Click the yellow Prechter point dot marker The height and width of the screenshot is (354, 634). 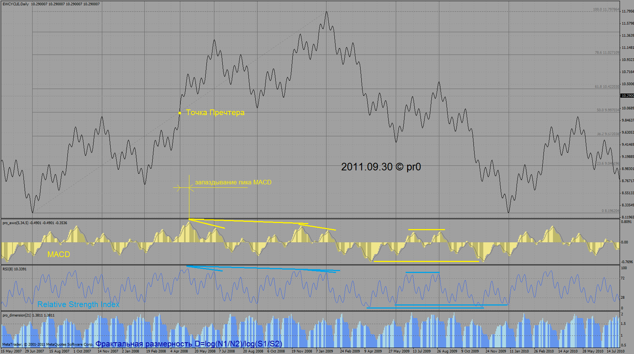coord(180,113)
